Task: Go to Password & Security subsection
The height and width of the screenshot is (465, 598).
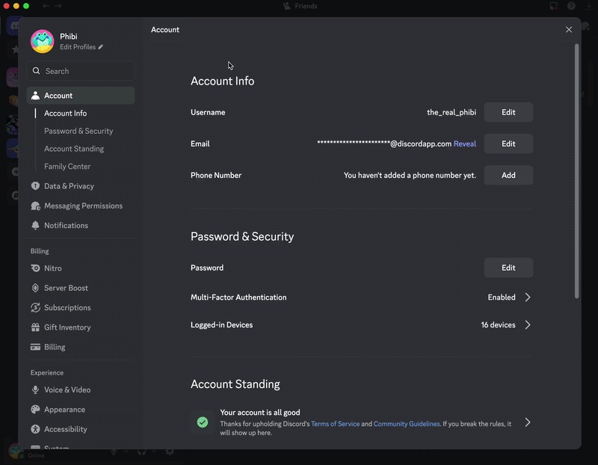Action: [78, 131]
